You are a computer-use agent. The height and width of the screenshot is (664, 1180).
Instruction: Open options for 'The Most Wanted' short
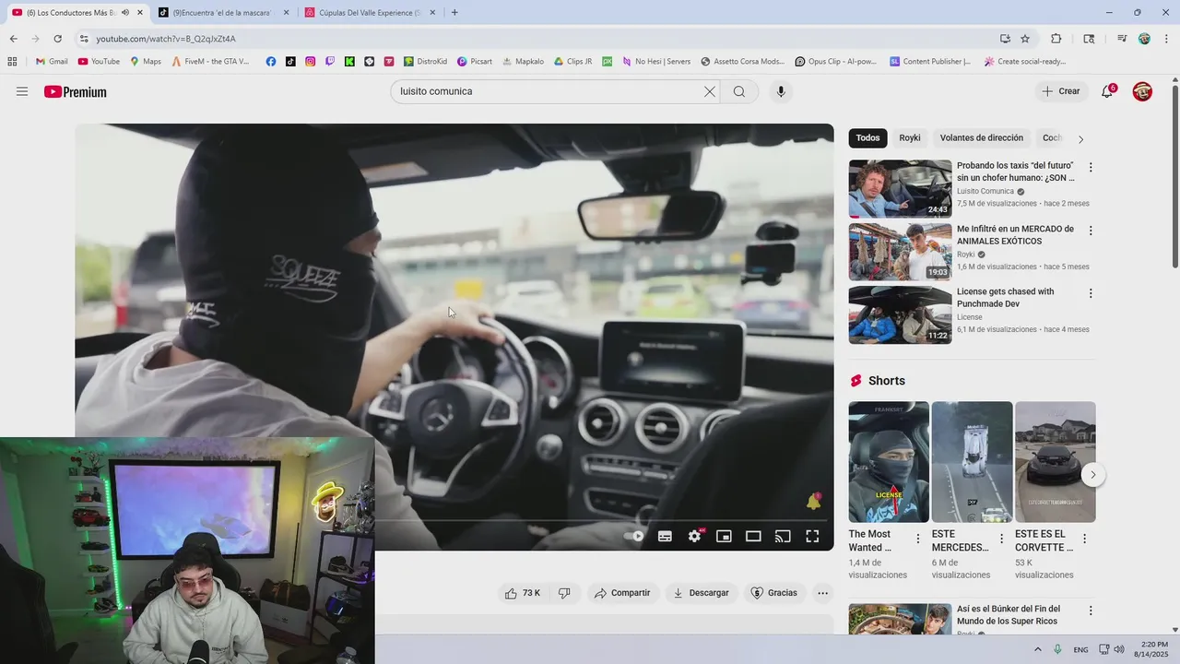pyautogui.click(x=917, y=539)
